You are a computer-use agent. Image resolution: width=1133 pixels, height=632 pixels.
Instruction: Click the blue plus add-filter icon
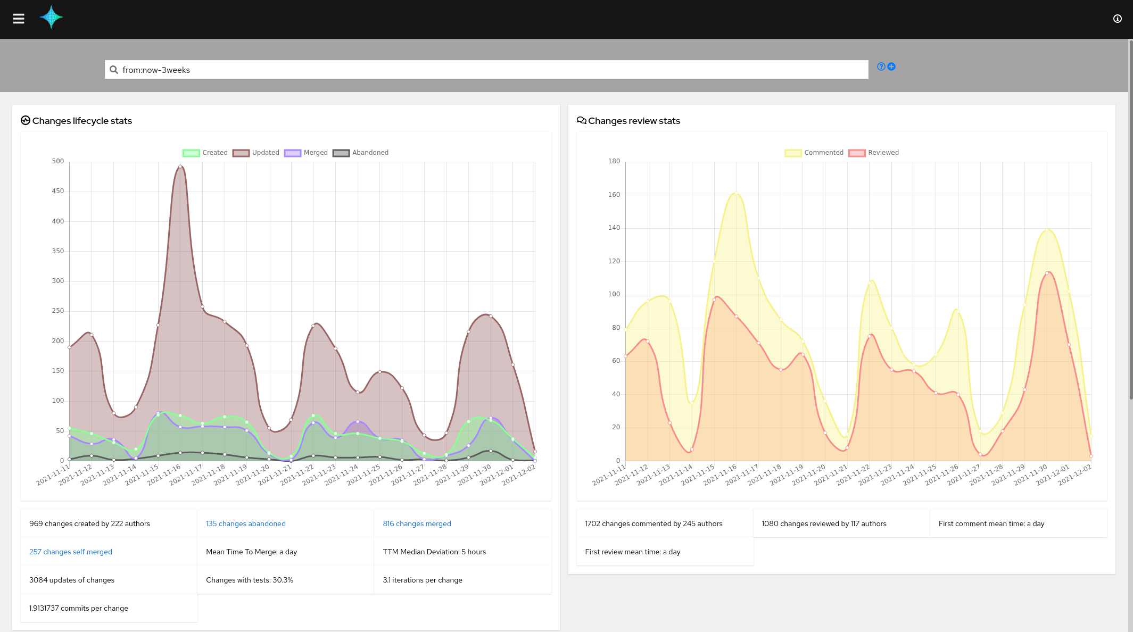pyautogui.click(x=891, y=66)
